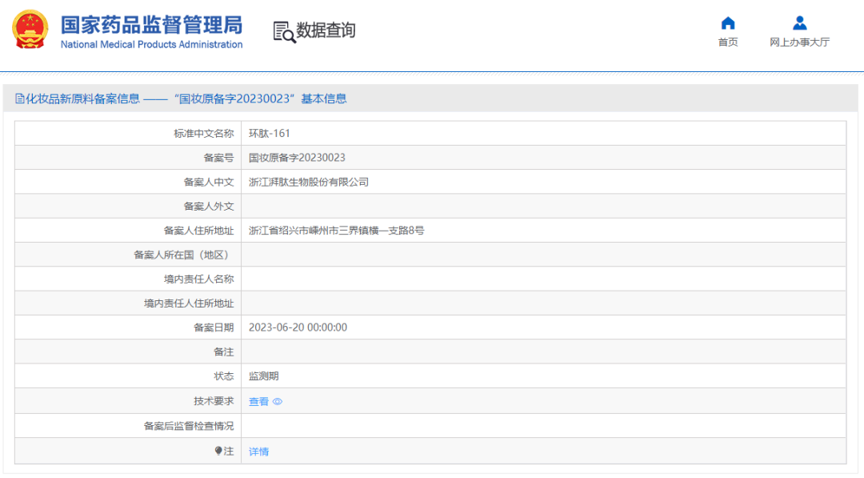Click the 备案人外文 label
This screenshot has width=864, height=478.
click(209, 207)
